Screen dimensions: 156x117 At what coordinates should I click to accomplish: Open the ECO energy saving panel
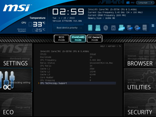pyautogui.click(x=16, y=105)
